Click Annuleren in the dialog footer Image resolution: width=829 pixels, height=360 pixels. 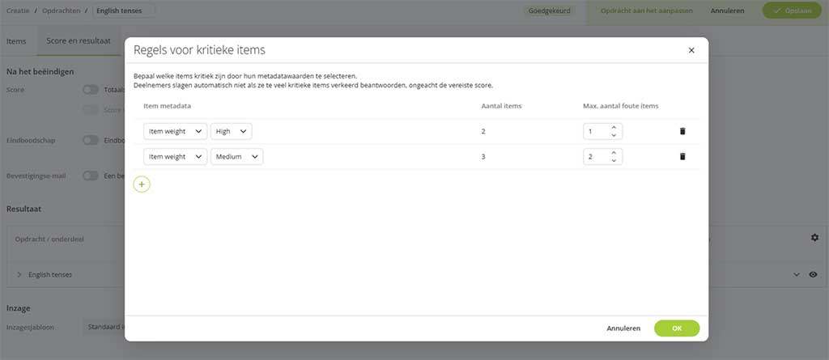(x=623, y=328)
